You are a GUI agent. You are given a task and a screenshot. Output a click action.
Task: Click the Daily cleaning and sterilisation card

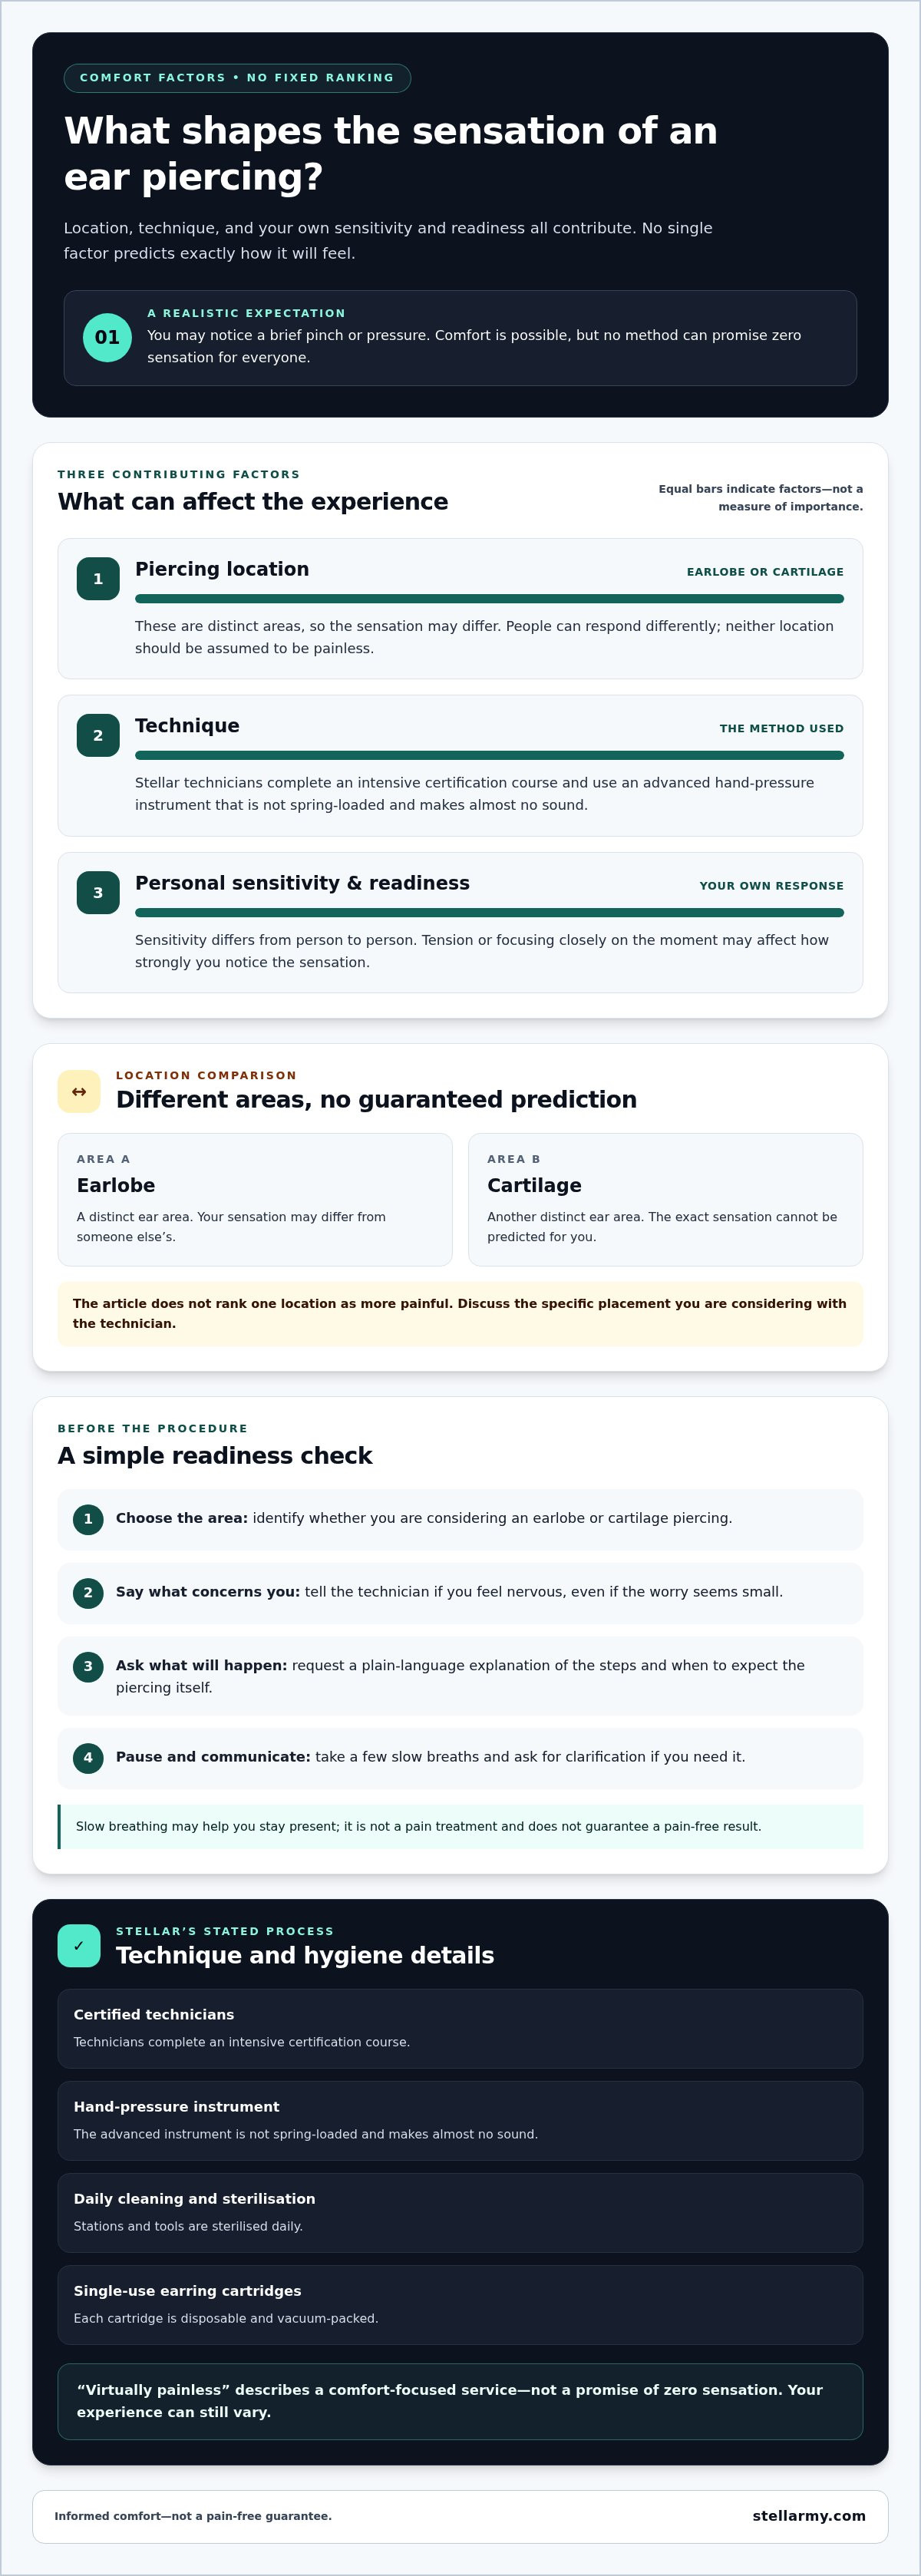click(x=460, y=2213)
